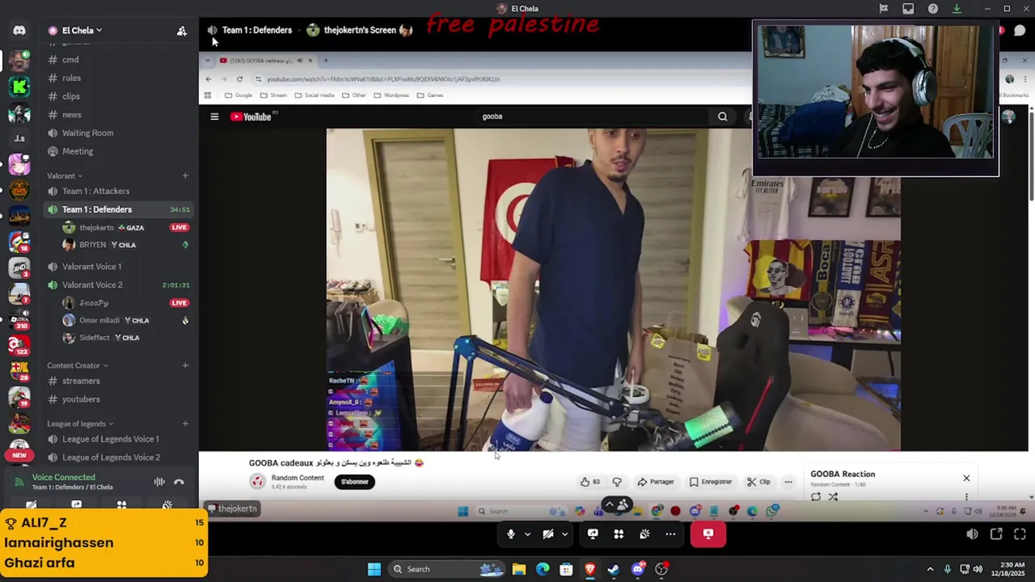Show hidden system tray icons
This screenshot has height=582, width=1035.
click(x=930, y=569)
